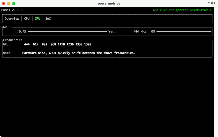This screenshot has width=218, height=137.
Task: Click the window shortcut indicator ⌥⌘1
Action: [x=211, y=3]
